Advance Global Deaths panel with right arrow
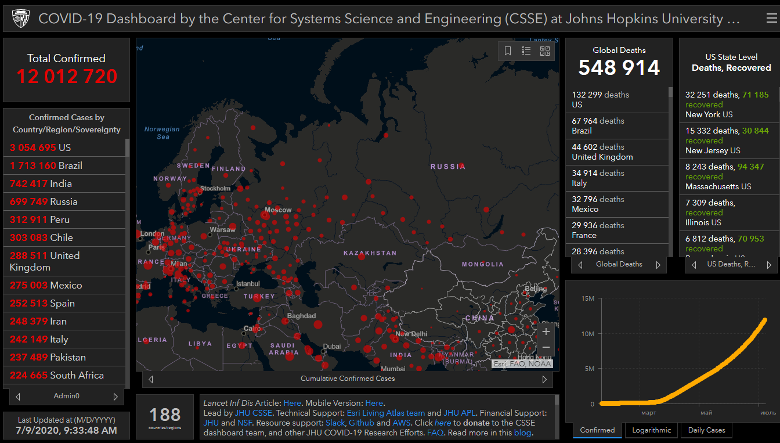Screen dimensions: 780x443 click(658, 265)
